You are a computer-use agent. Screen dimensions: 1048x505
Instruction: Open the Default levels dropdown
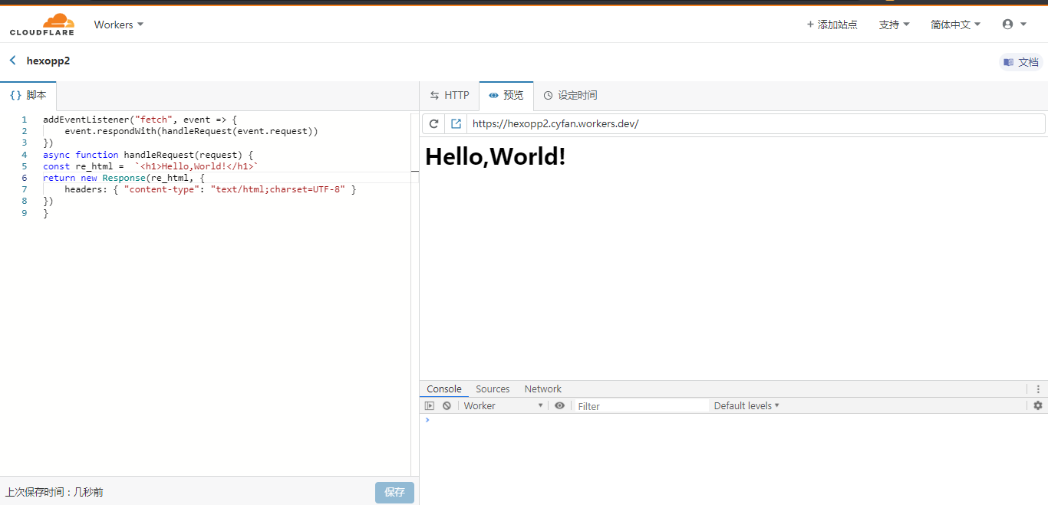[746, 406]
